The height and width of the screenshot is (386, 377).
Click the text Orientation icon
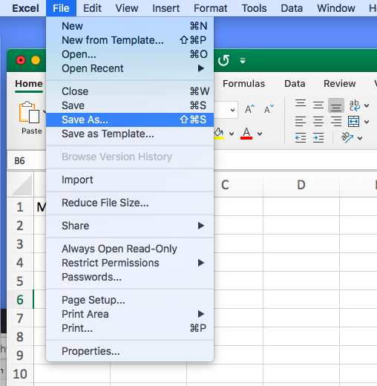click(347, 137)
